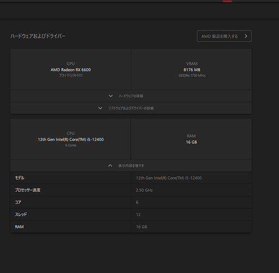
Task: Click モデル row label
Action: [x=20, y=178]
